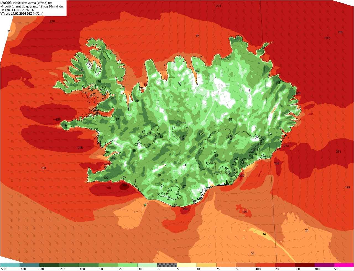Click the map value -67 in south Iceland

click(183, 186)
